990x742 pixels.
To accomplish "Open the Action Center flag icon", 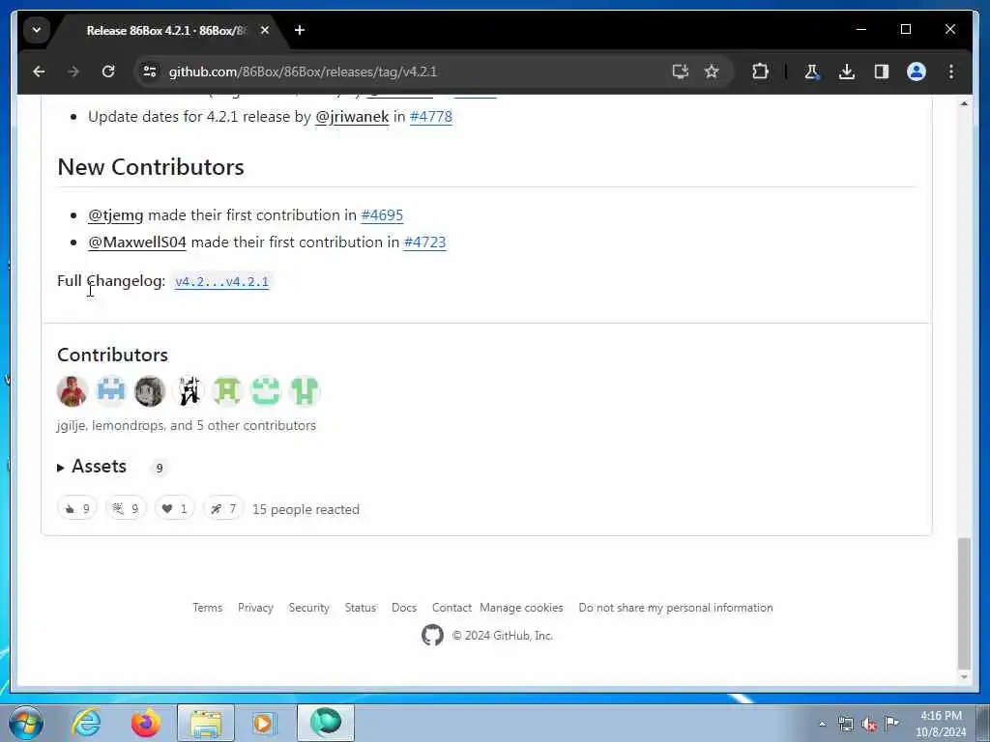I will click(x=891, y=724).
